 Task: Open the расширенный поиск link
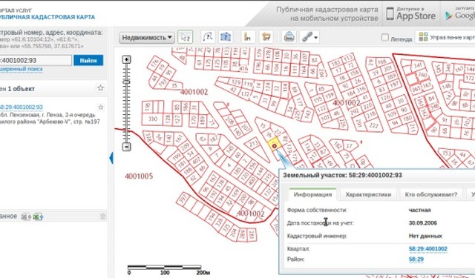pos(22,69)
